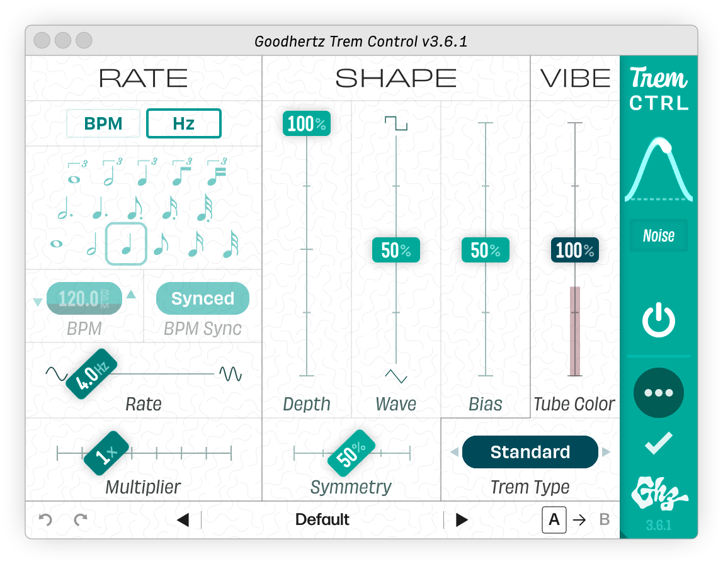Select the dotted quarter note rate
Image resolution: width=723 pixels, height=564 pixels.
99,208
